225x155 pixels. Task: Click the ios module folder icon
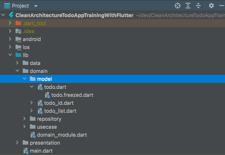click(18, 47)
